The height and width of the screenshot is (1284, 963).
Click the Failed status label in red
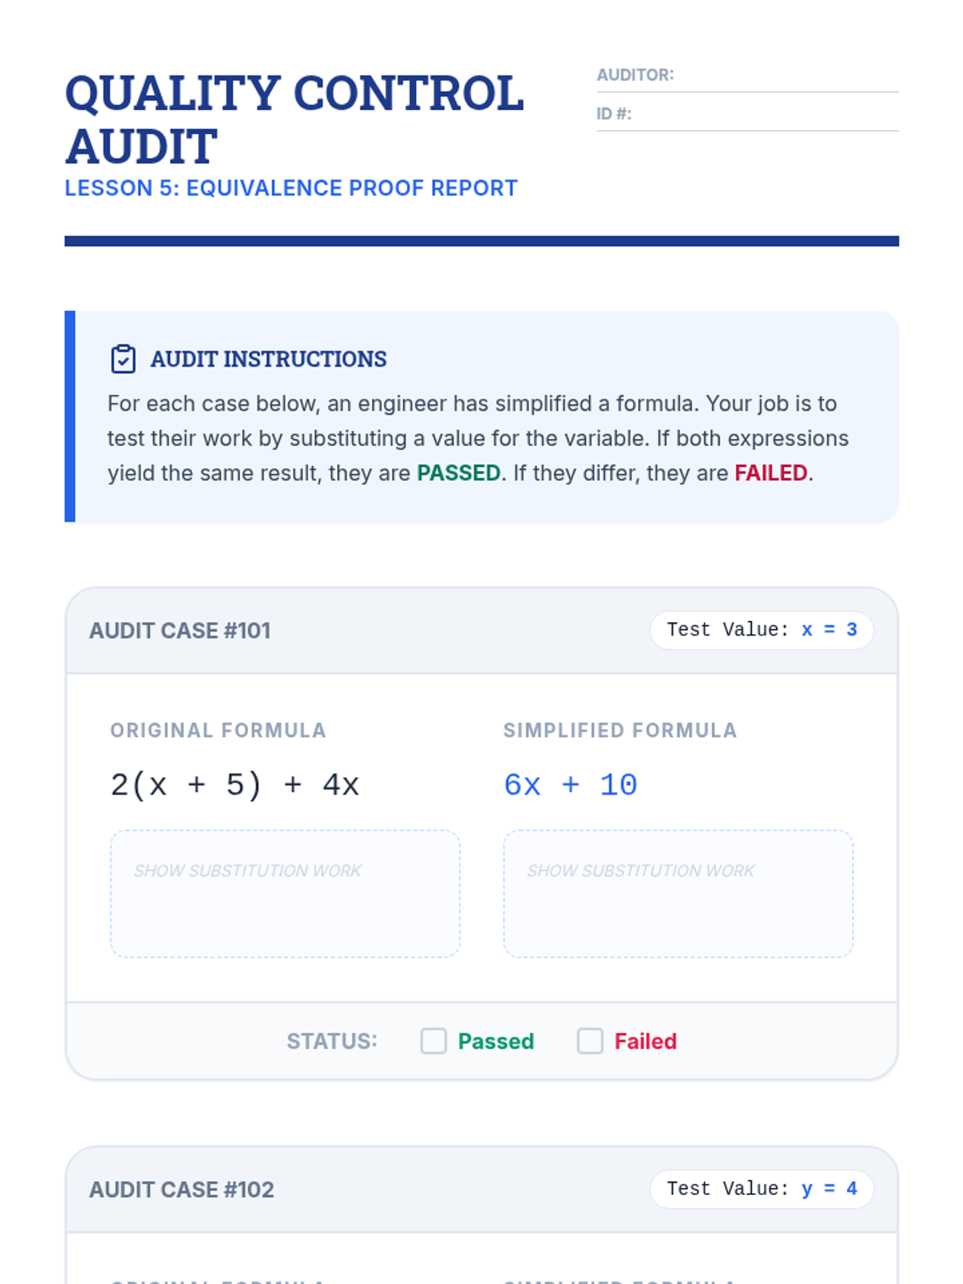click(645, 1041)
